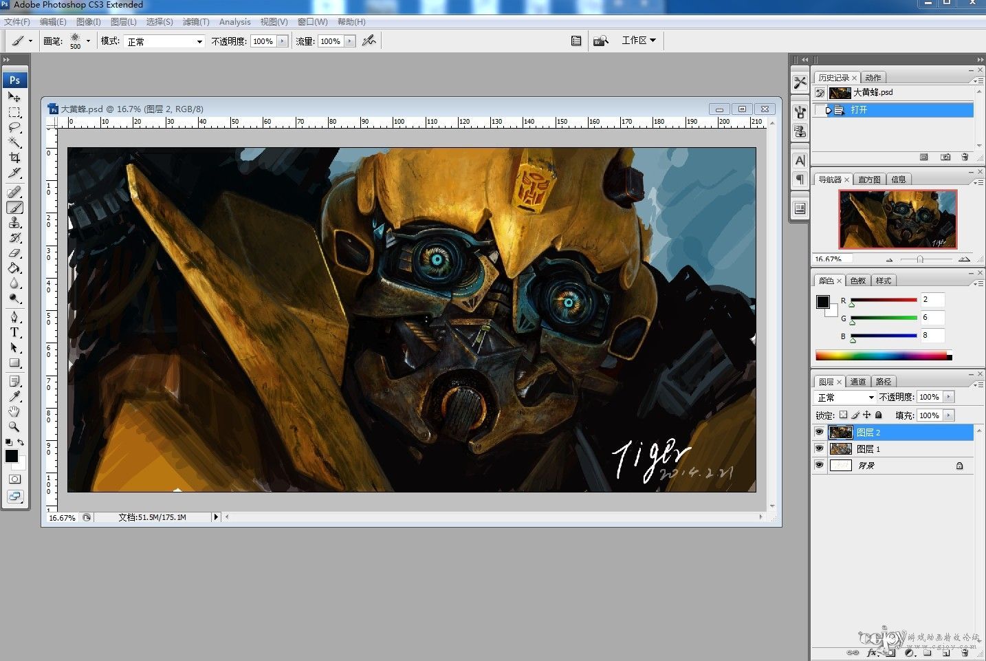Select the Hand tool
The width and height of the screenshot is (986, 661).
click(14, 411)
